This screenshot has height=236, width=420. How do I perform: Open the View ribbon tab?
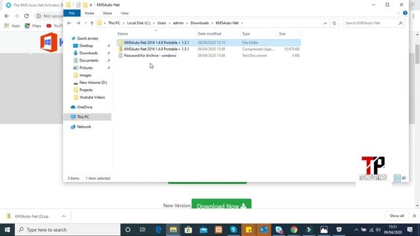click(124, 13)
